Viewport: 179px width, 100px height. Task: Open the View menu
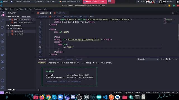point(21,9)
